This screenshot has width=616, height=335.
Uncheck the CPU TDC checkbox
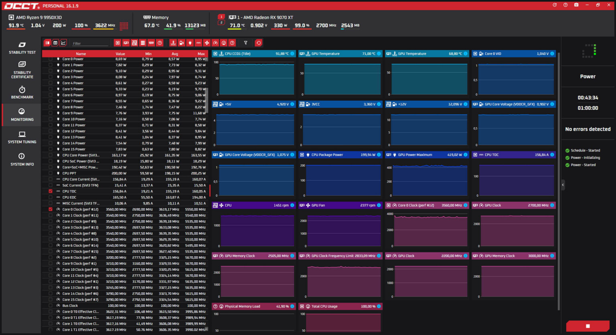click(x=51, y=191)
